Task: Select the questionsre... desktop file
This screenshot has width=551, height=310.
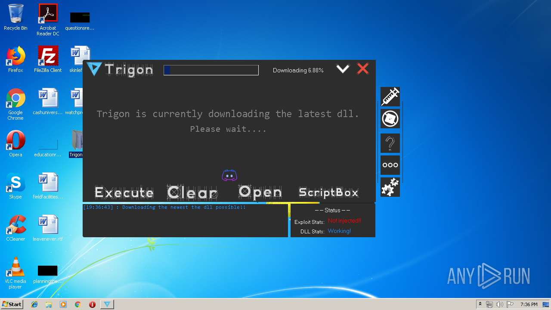Action: coord(80,20)
